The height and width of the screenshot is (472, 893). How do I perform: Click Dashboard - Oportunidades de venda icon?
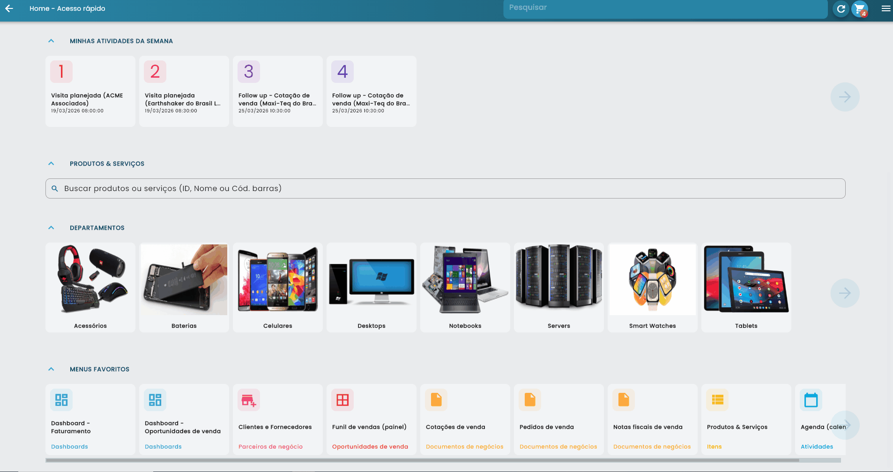pos(155,400)
